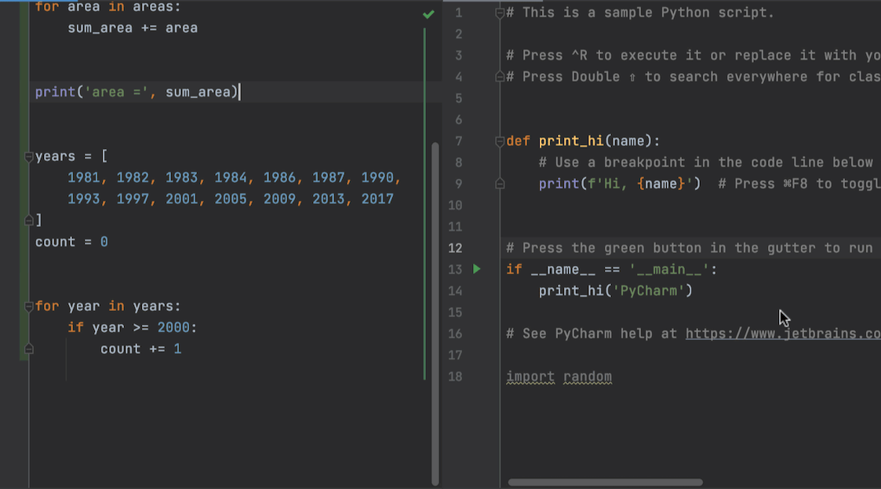Collapse the years list using its fold arrow
The image size is (881, 489).
click(x=27, y=155)
